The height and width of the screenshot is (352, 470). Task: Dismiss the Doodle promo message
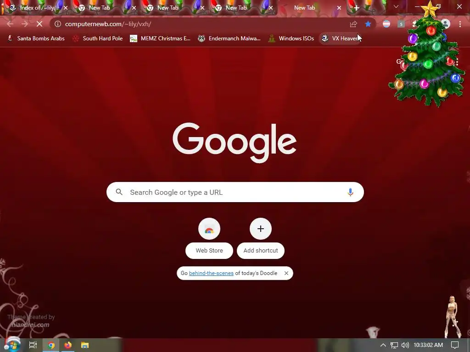(286, 273)
